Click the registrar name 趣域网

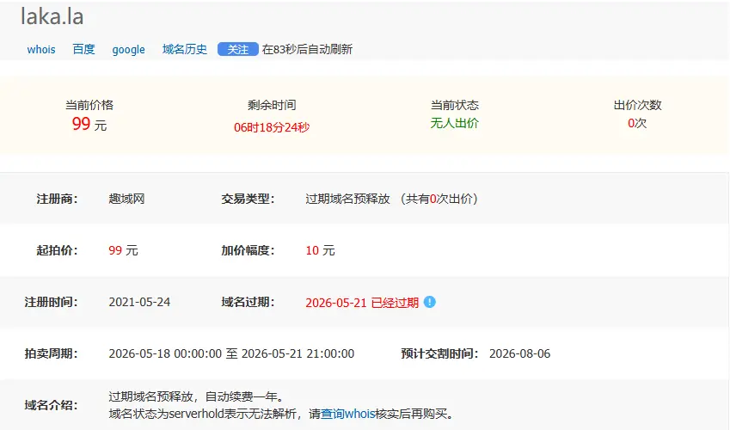(126, 199)
